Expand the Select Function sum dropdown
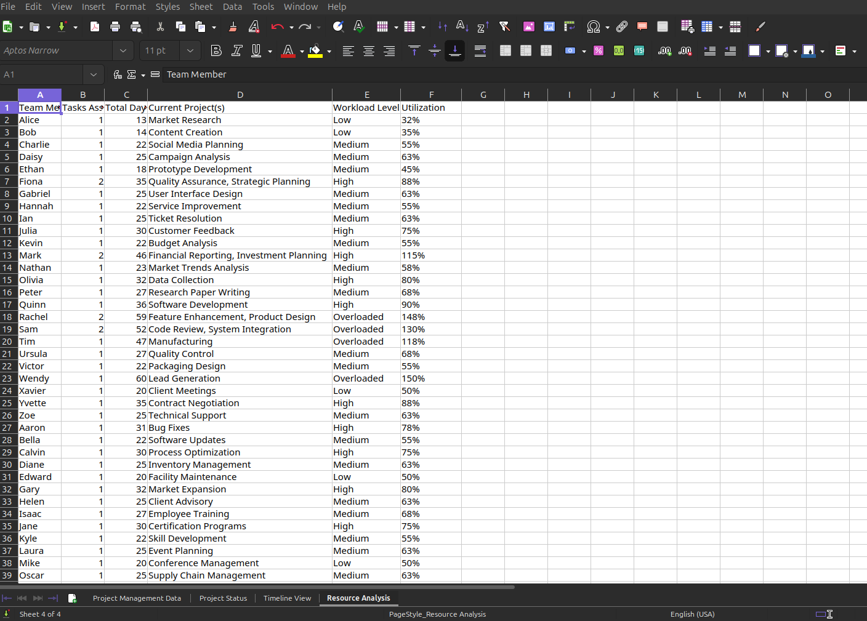This screenshot has width=867, height=621. pos(143,75)
